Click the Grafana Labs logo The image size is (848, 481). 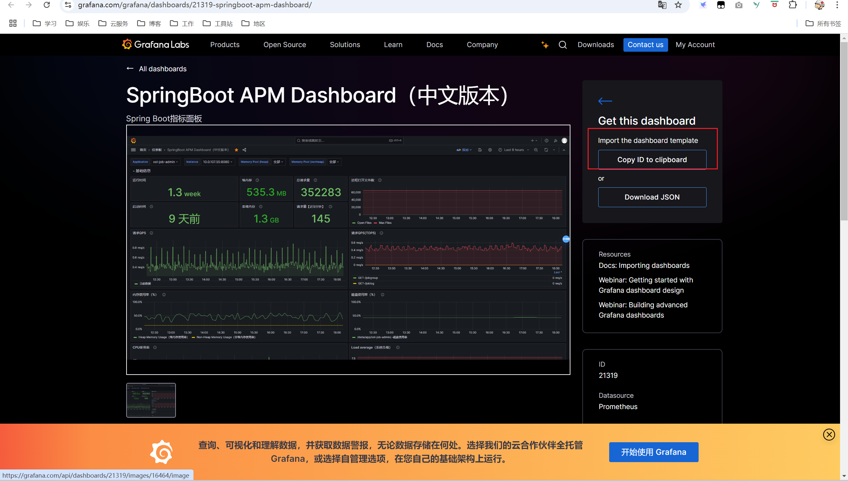(155, 44)
